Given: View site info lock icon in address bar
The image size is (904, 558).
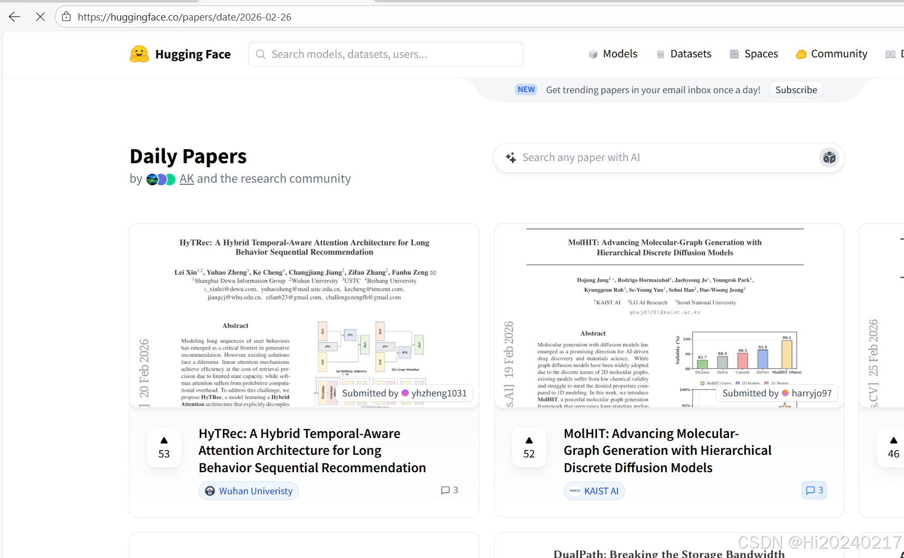Looking at the screenshot, I should point(66,17).
